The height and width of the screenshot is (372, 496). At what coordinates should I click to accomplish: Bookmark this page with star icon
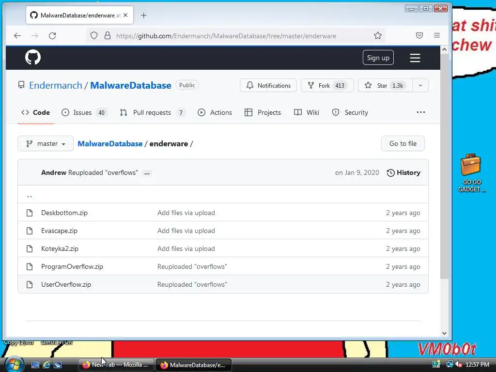(377, 35)
